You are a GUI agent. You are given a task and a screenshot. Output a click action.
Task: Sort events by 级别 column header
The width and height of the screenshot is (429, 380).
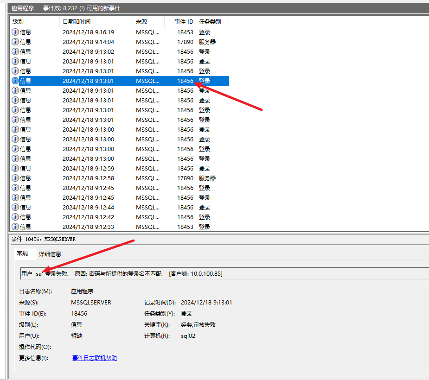click(34, 22)
